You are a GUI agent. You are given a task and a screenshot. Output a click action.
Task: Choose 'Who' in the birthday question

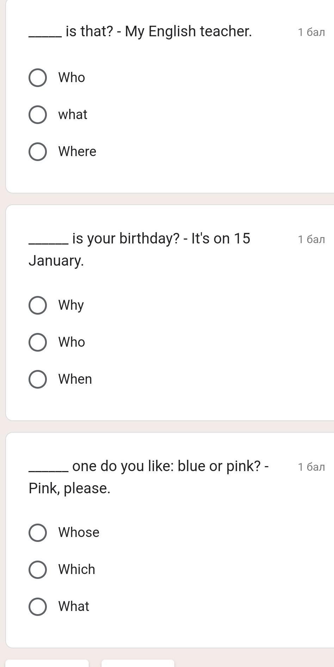(38, 342)
